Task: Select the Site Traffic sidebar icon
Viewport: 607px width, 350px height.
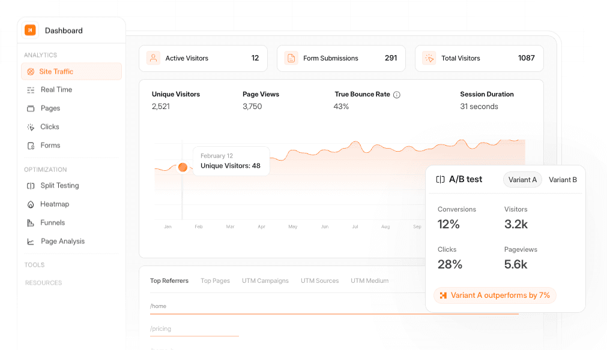Action: coord(30,72)
